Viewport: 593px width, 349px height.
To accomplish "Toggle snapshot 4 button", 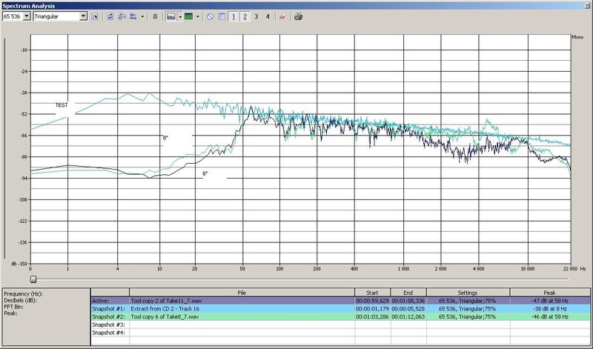I will pos(268,16).
